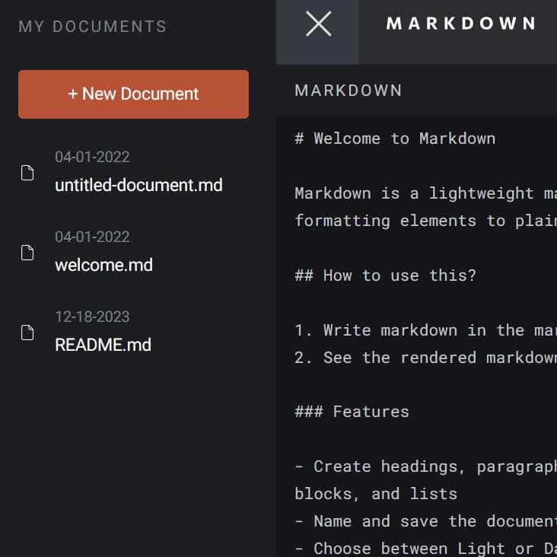Screen dimensions: 557x557
Task: Click the MARKDOWN logo in header
Action: [460, 24]
